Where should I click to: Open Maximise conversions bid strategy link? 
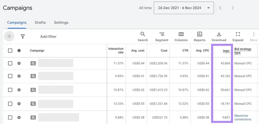pos(243,117)
